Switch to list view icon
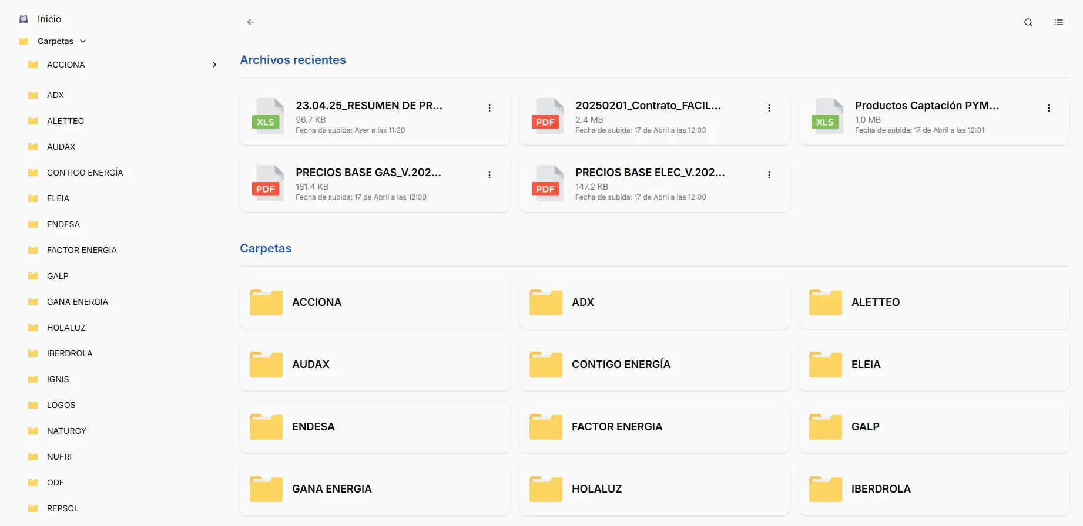The image size is (1083, 526). click(x=1058, y=22)
